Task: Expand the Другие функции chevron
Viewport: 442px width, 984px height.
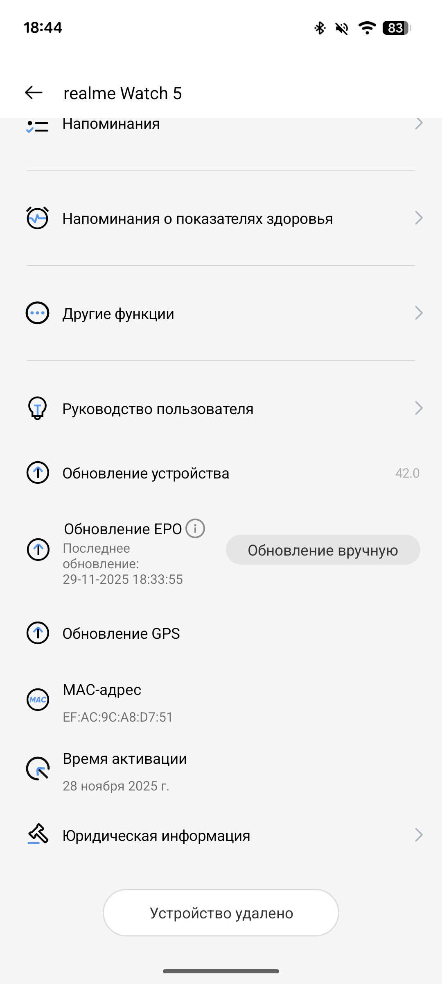Action: pyautogui.click(x=418, y=313)
